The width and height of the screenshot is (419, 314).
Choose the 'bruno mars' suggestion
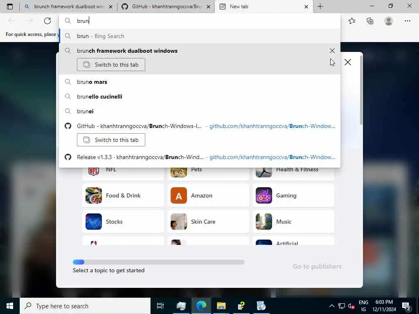tap(200, 82)
